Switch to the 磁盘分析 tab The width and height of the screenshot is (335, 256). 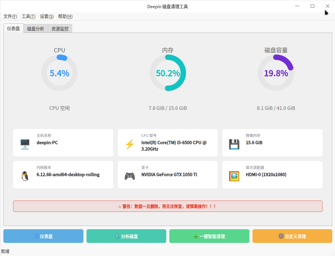(36, 29)
